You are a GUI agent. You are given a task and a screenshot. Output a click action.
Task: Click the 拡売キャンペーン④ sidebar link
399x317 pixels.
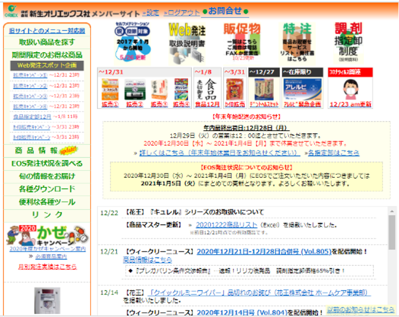coord(30,106)
